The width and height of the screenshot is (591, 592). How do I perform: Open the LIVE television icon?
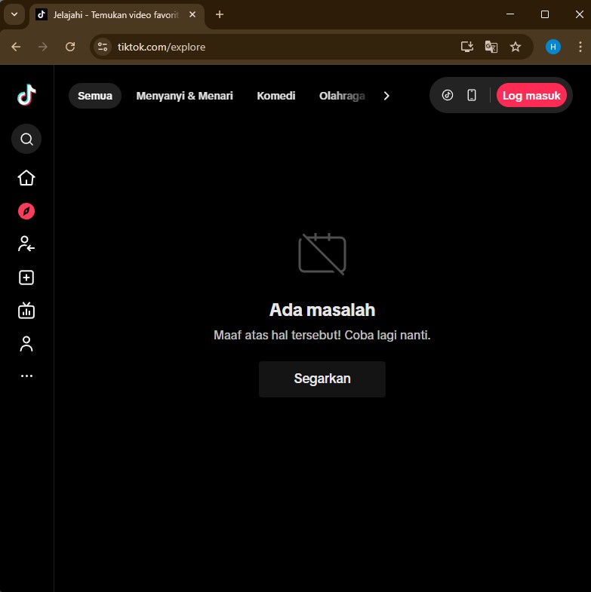point(26,310)
